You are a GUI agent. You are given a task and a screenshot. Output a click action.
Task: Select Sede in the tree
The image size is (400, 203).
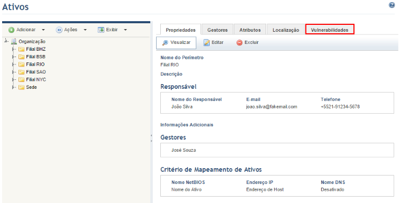[x=31, y=87]
